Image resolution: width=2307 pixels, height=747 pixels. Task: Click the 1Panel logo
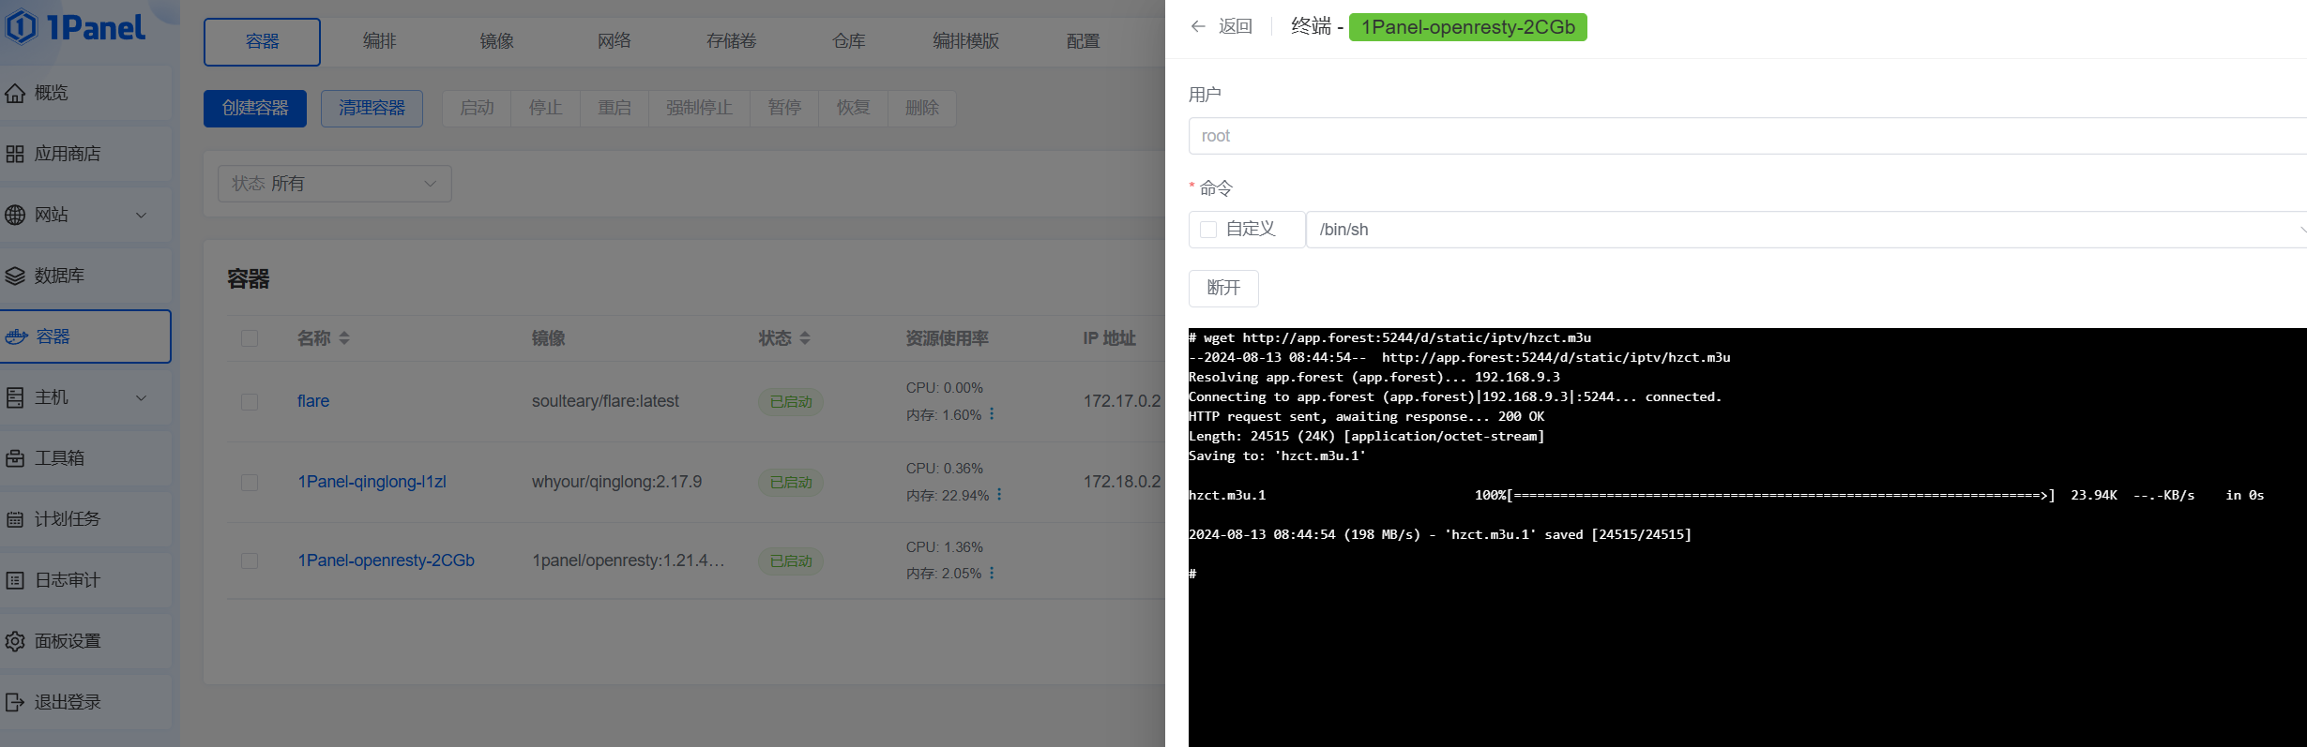pos(75,27)
